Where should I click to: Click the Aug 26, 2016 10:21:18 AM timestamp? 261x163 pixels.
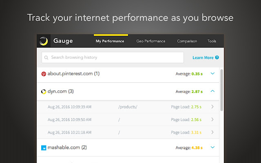click(x=69, y=132)
